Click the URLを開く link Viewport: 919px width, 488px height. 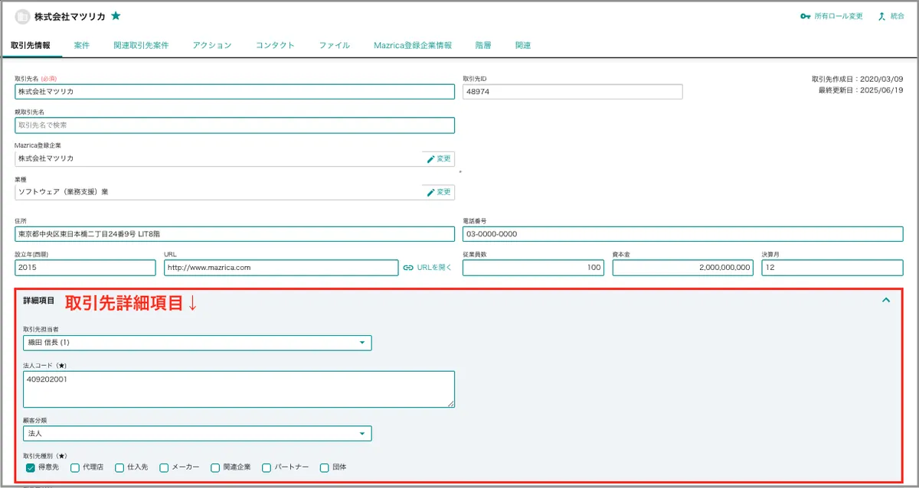tap(434, 268)
